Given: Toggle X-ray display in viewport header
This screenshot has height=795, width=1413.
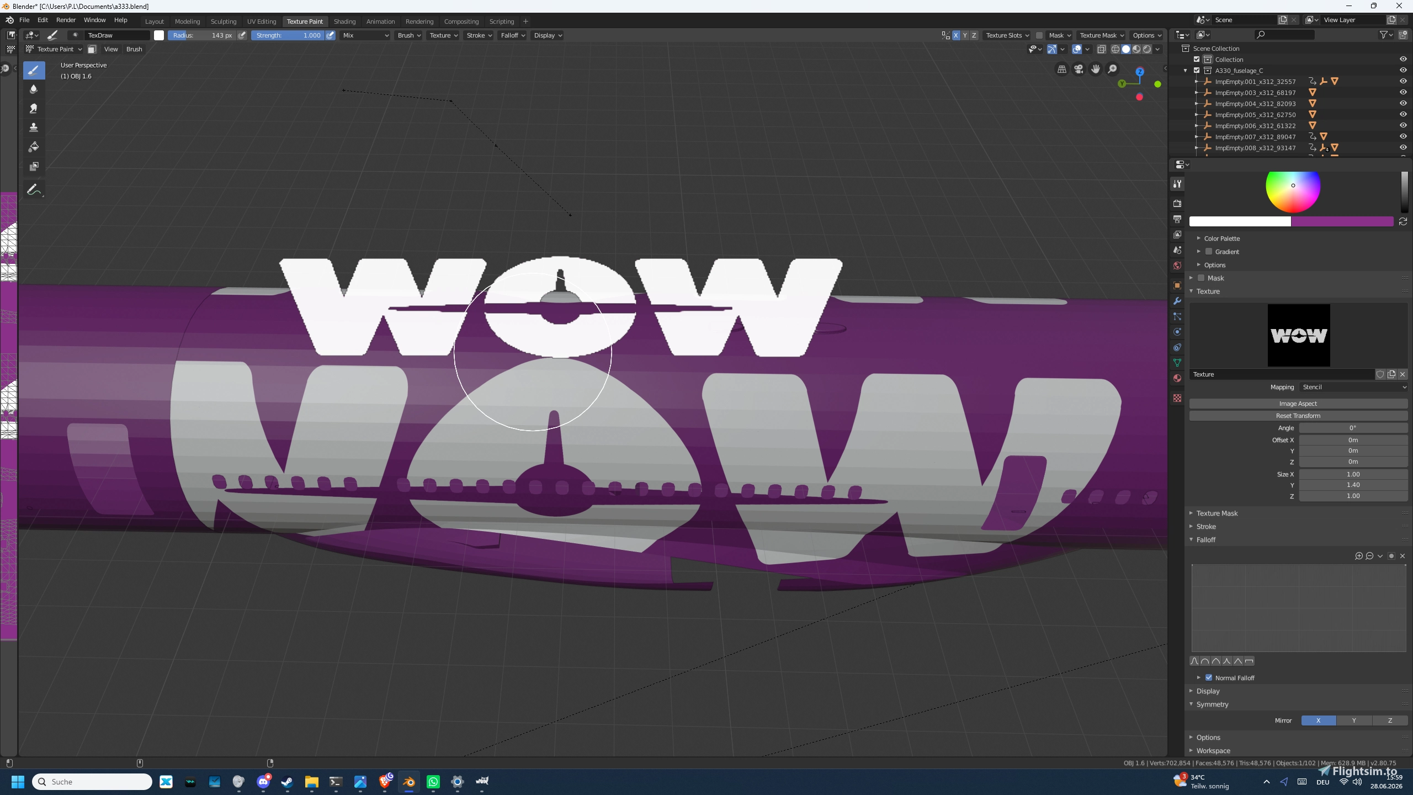Looking at the screenshot, I should pos(1101,49).
